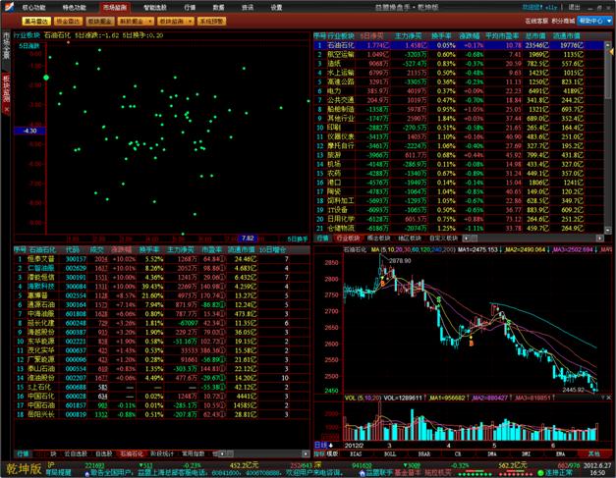Click the 退出 link in the title bar
Image resolution: width=616 pixels, height=478 pixels.
pyautogui.click(x=574, y=7)
